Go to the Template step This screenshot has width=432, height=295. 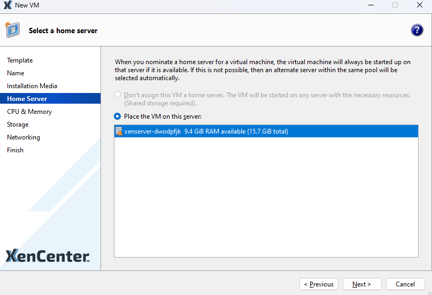point(20,60)
